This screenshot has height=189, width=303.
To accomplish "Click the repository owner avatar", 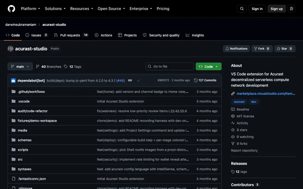I will point(11,49).
